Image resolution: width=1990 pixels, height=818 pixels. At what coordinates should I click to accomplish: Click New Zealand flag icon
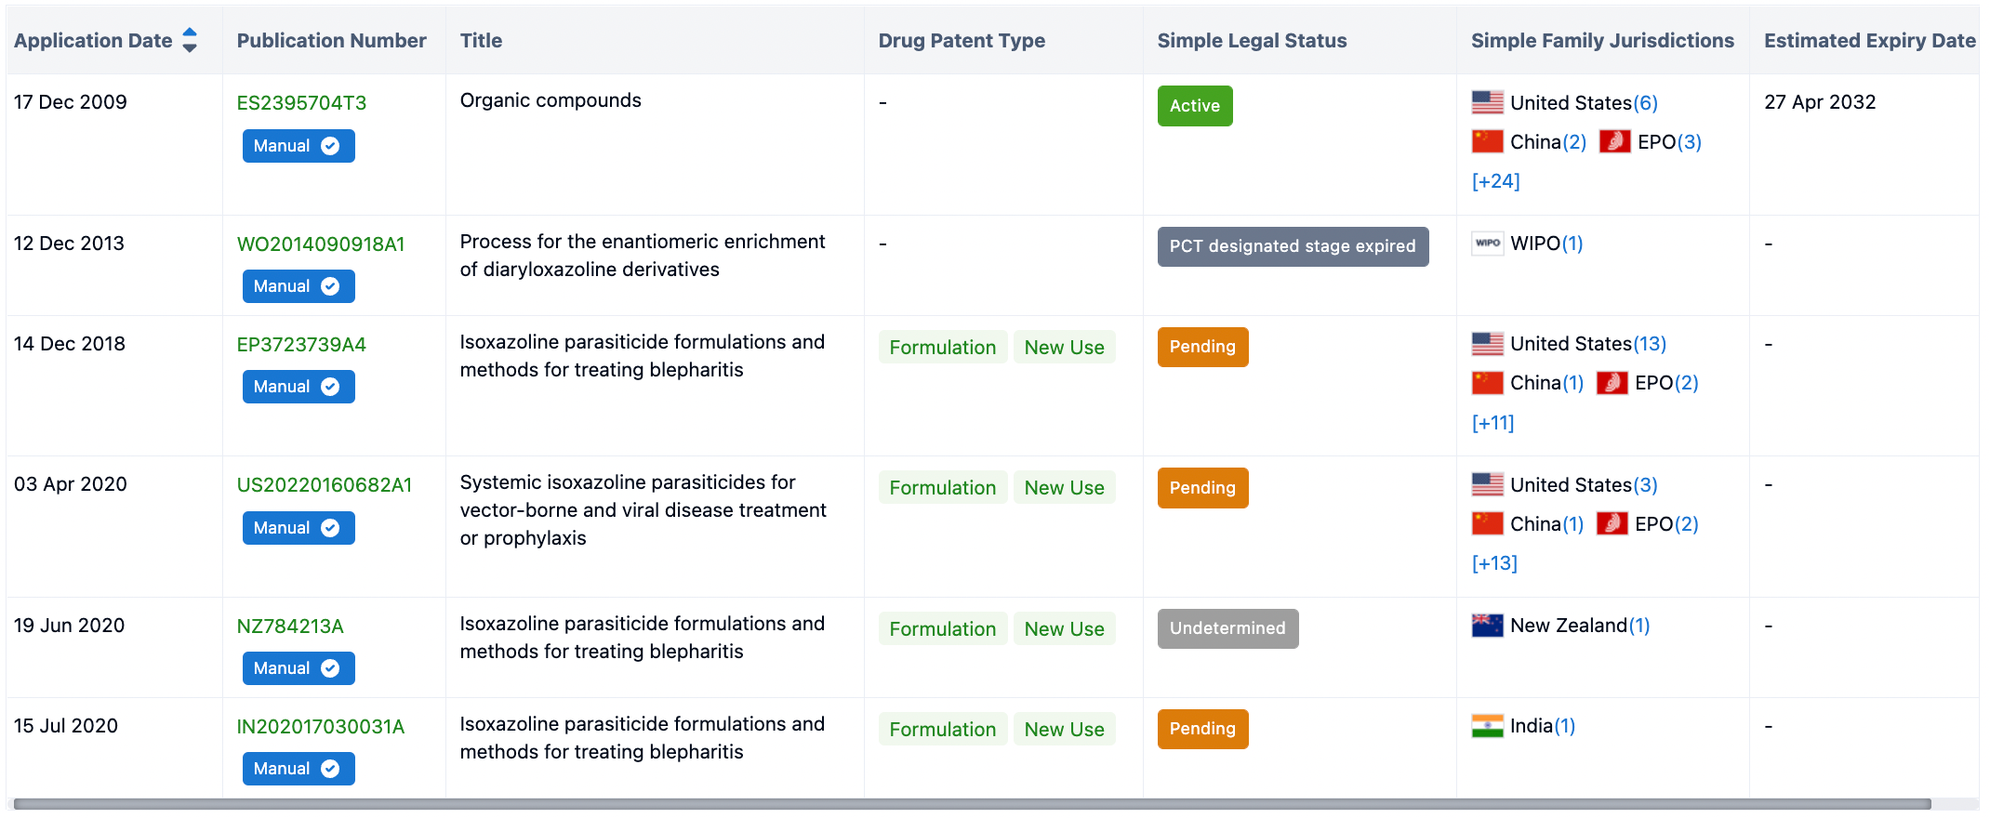tap(1487, 626)
